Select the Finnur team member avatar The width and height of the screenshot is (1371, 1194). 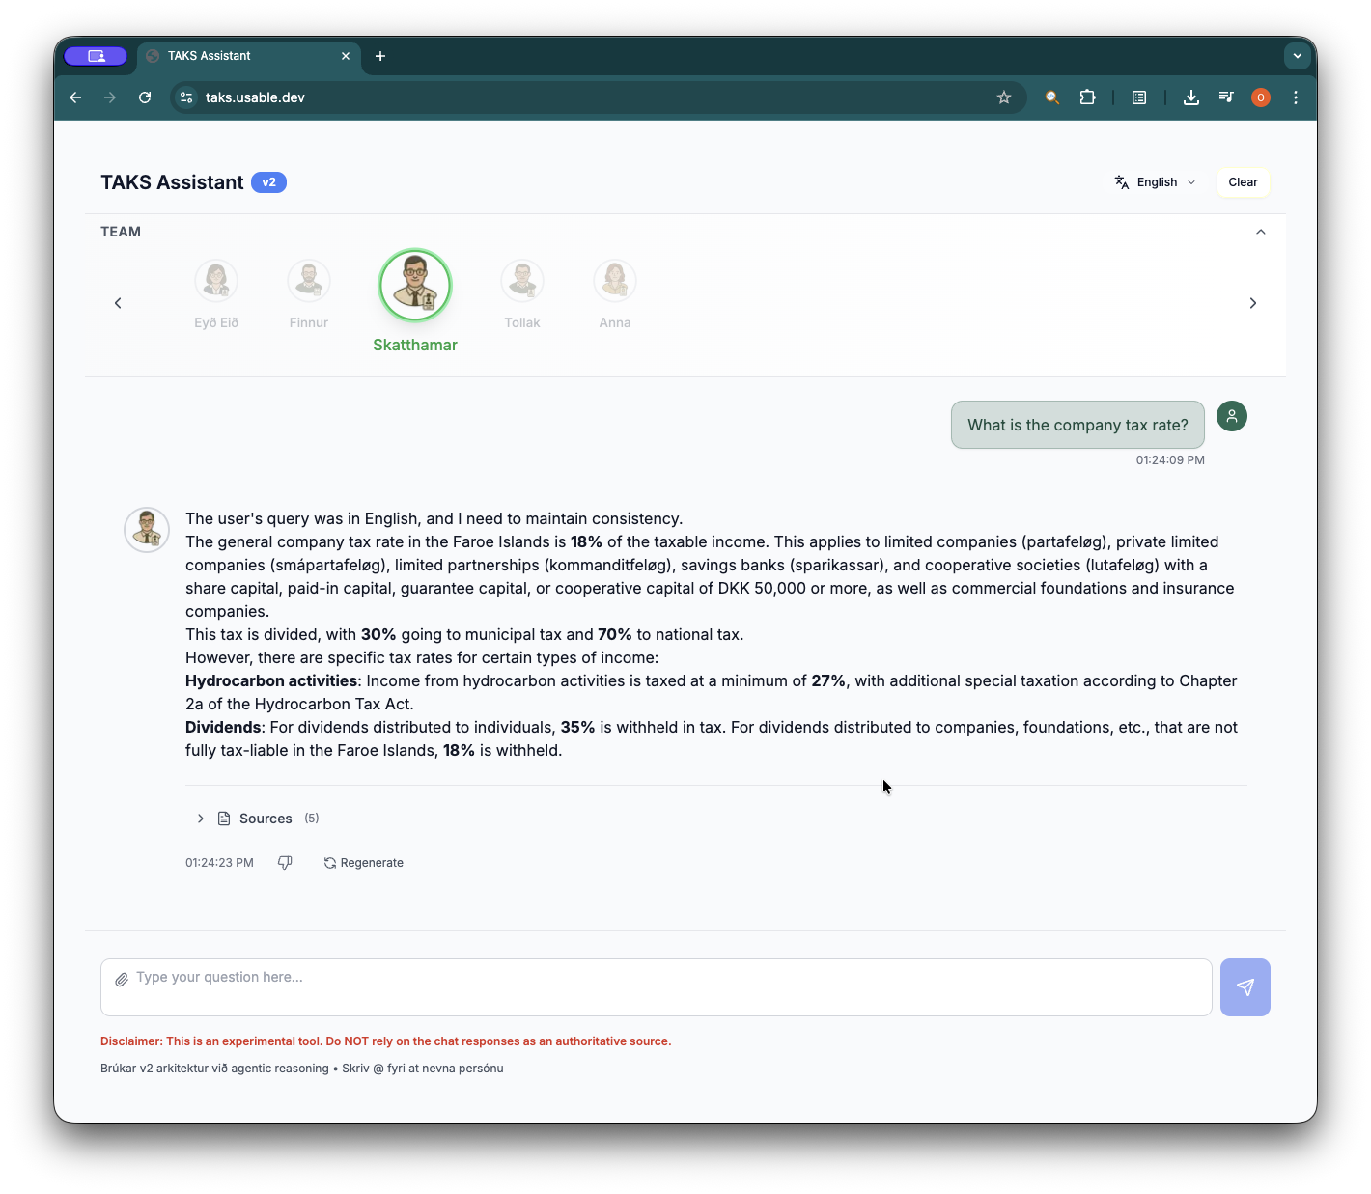tap(309, 280)
